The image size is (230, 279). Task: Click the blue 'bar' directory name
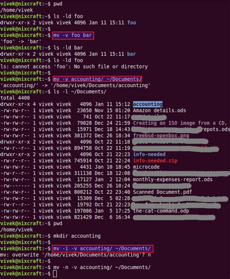tap(131, 54)
